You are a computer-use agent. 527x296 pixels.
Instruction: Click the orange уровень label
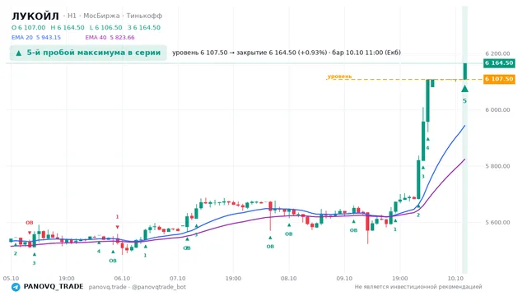click(x=339, y=76)
